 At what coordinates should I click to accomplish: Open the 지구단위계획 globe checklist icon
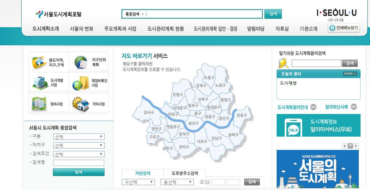point(81,62)
